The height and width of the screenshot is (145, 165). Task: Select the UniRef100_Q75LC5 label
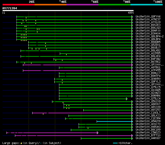(x=148, y=87)
